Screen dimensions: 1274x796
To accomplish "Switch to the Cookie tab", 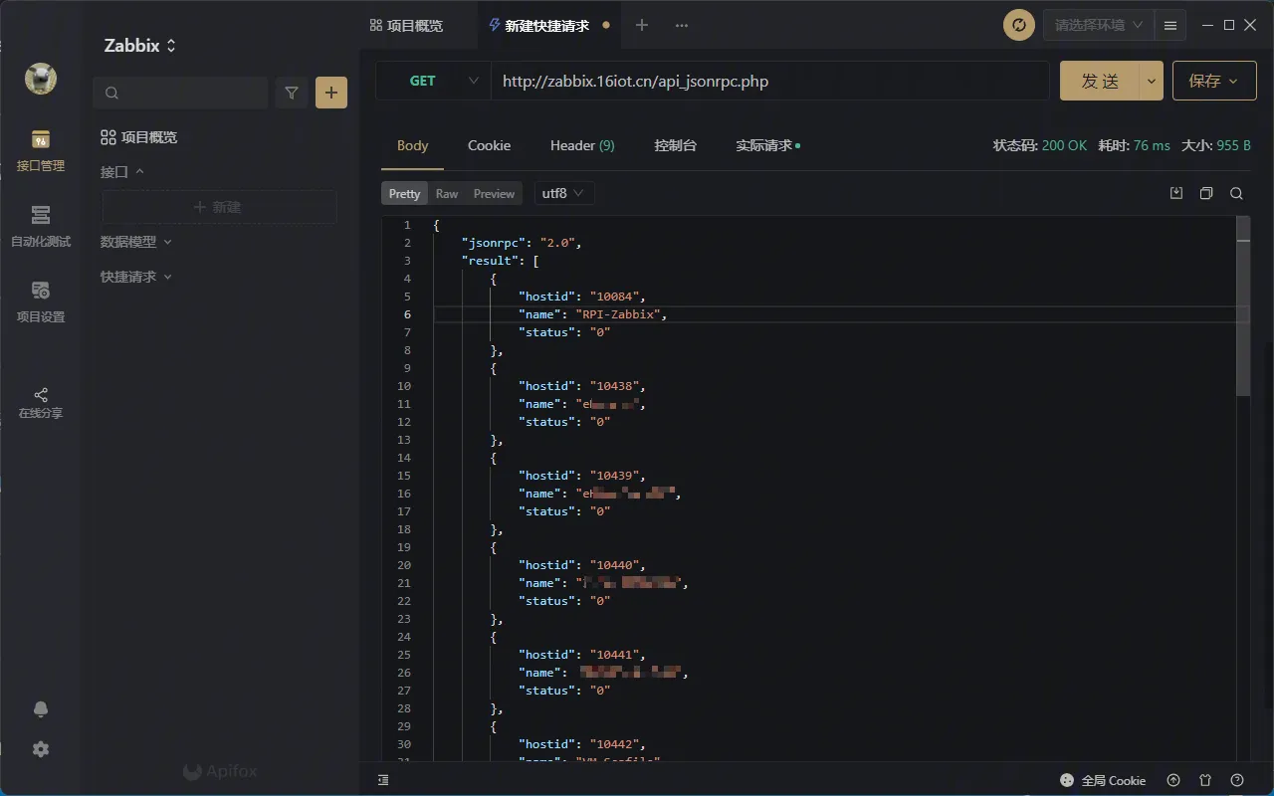I will tap(489, 145).
